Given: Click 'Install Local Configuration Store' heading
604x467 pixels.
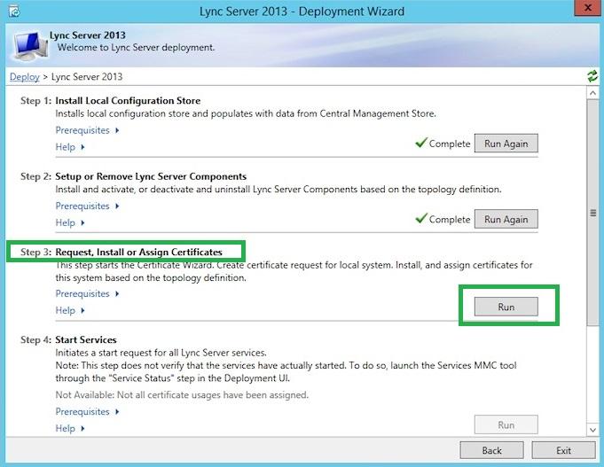Looking at the screenshot, I should [x=128, y=101].
